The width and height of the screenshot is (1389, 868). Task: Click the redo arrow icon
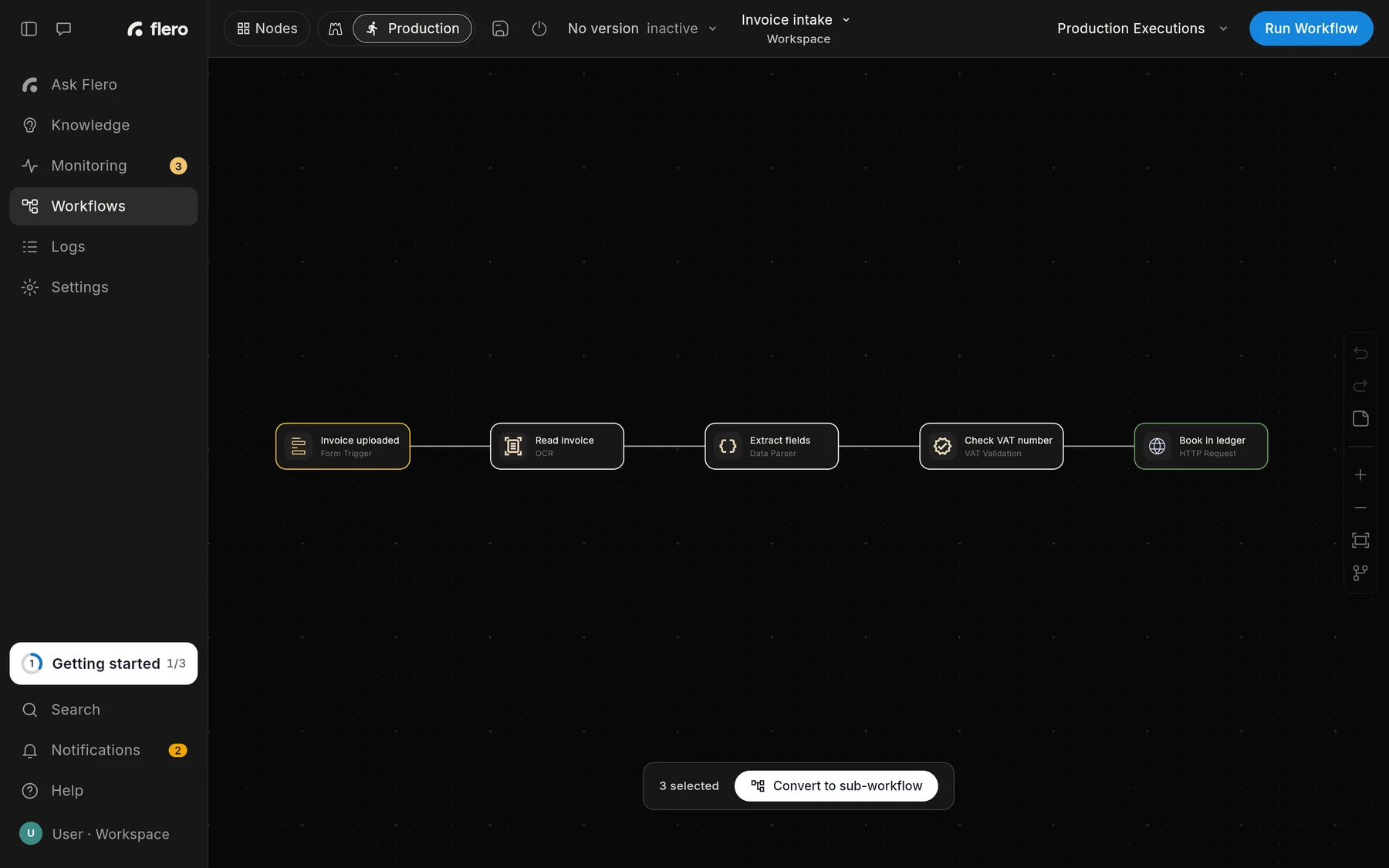click(x=1360, y=386)
